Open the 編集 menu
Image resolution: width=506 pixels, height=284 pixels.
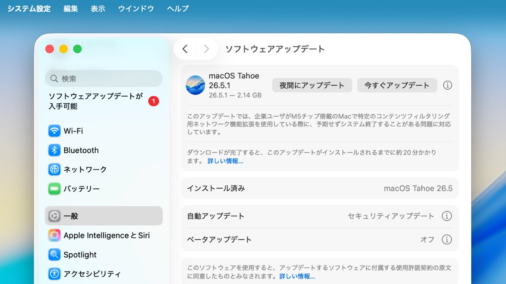(x=71, y=9)
